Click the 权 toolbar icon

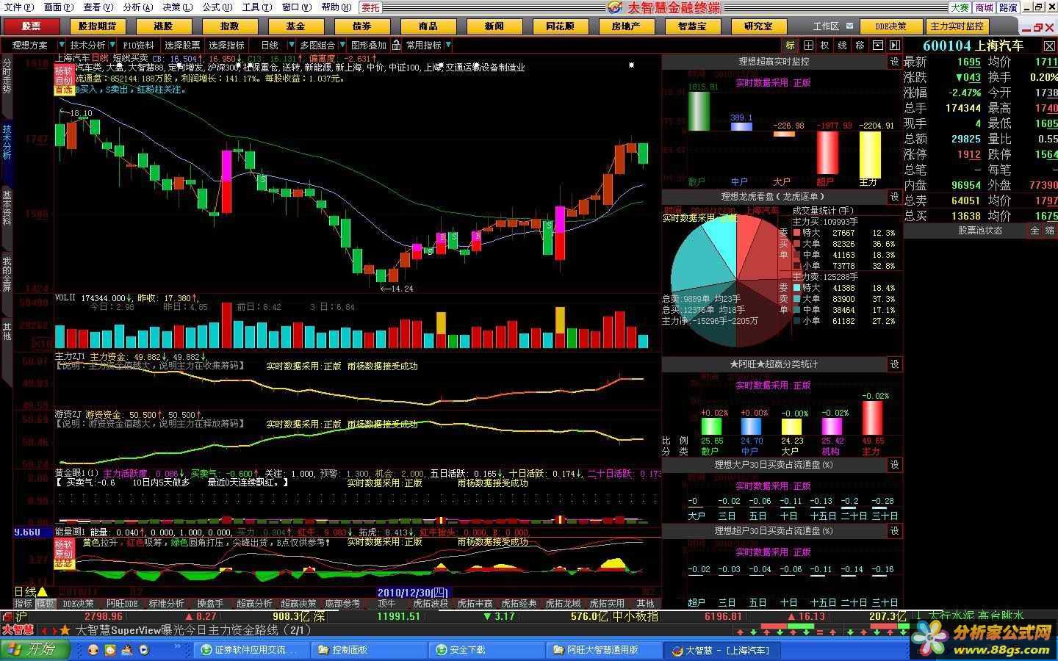point(824,45)
